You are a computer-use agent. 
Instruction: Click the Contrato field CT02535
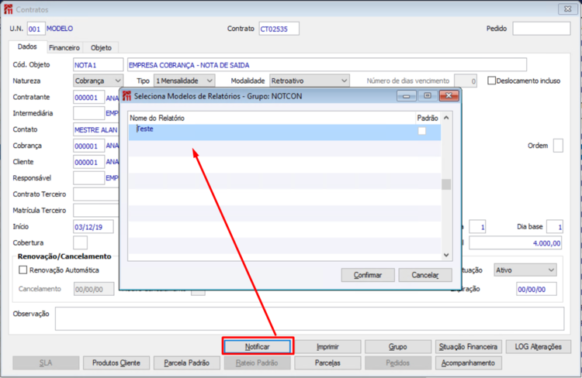[279, 29]
